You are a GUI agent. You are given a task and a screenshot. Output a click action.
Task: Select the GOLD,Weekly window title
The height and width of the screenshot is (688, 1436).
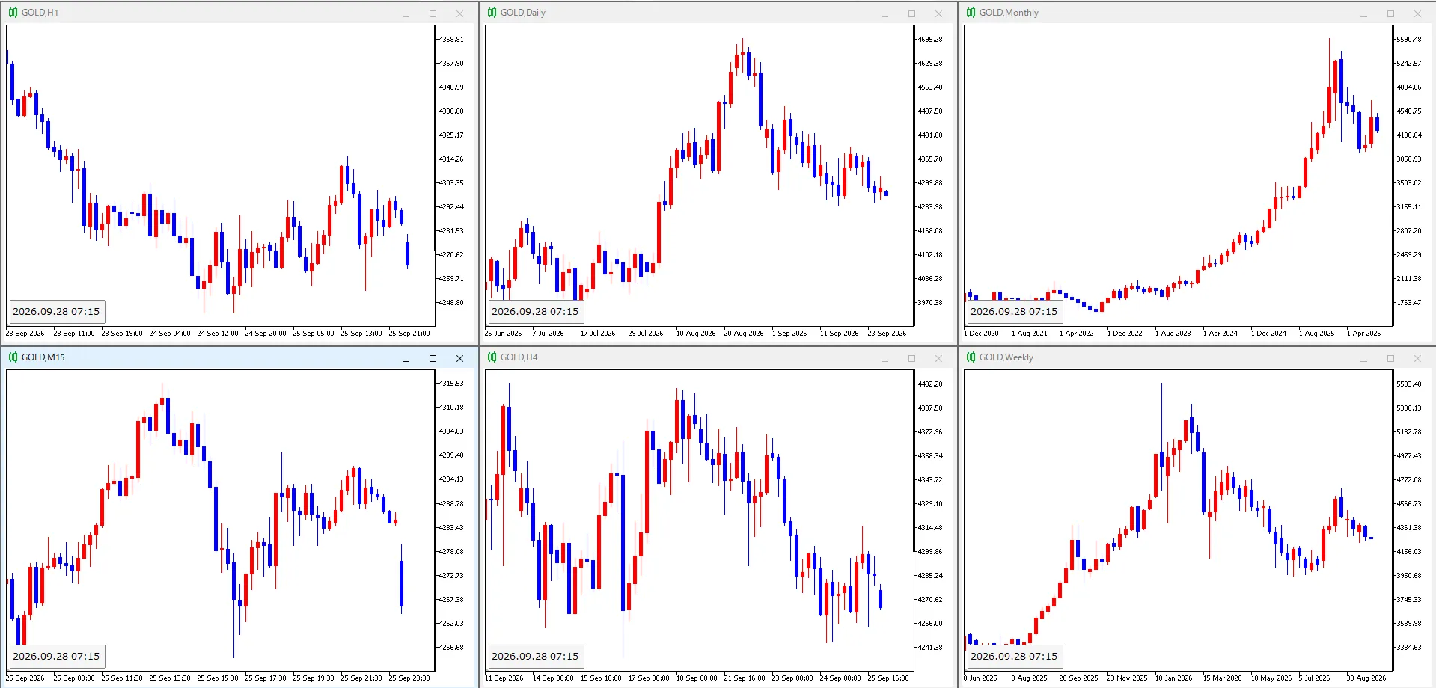1006,357
